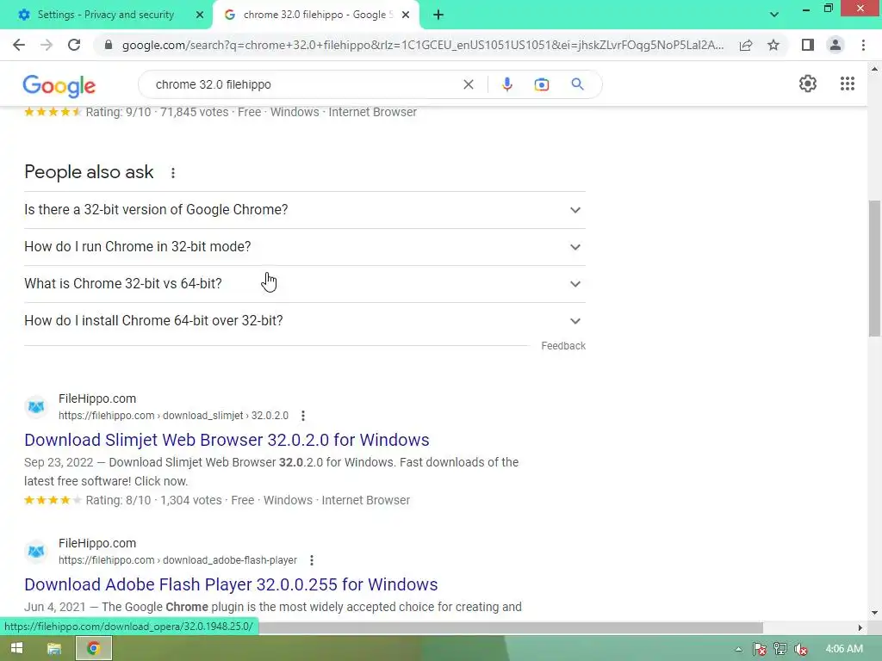The height and width of the screenshot is (661, 882).
Task: Go back to previous page
Action: (x=19, y=45)
